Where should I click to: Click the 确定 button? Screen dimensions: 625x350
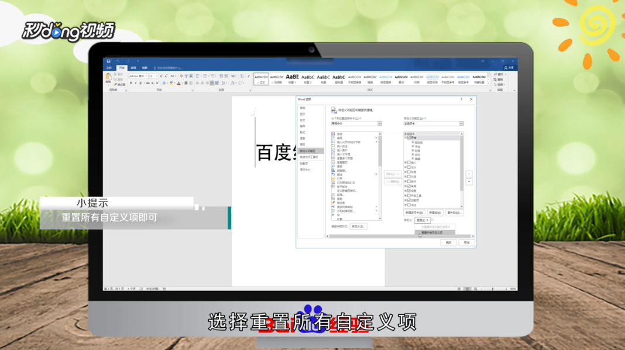point(449,242)
